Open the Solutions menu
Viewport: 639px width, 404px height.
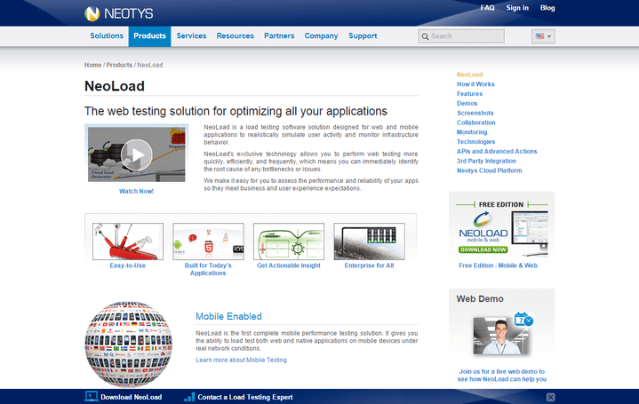[107, 36]
